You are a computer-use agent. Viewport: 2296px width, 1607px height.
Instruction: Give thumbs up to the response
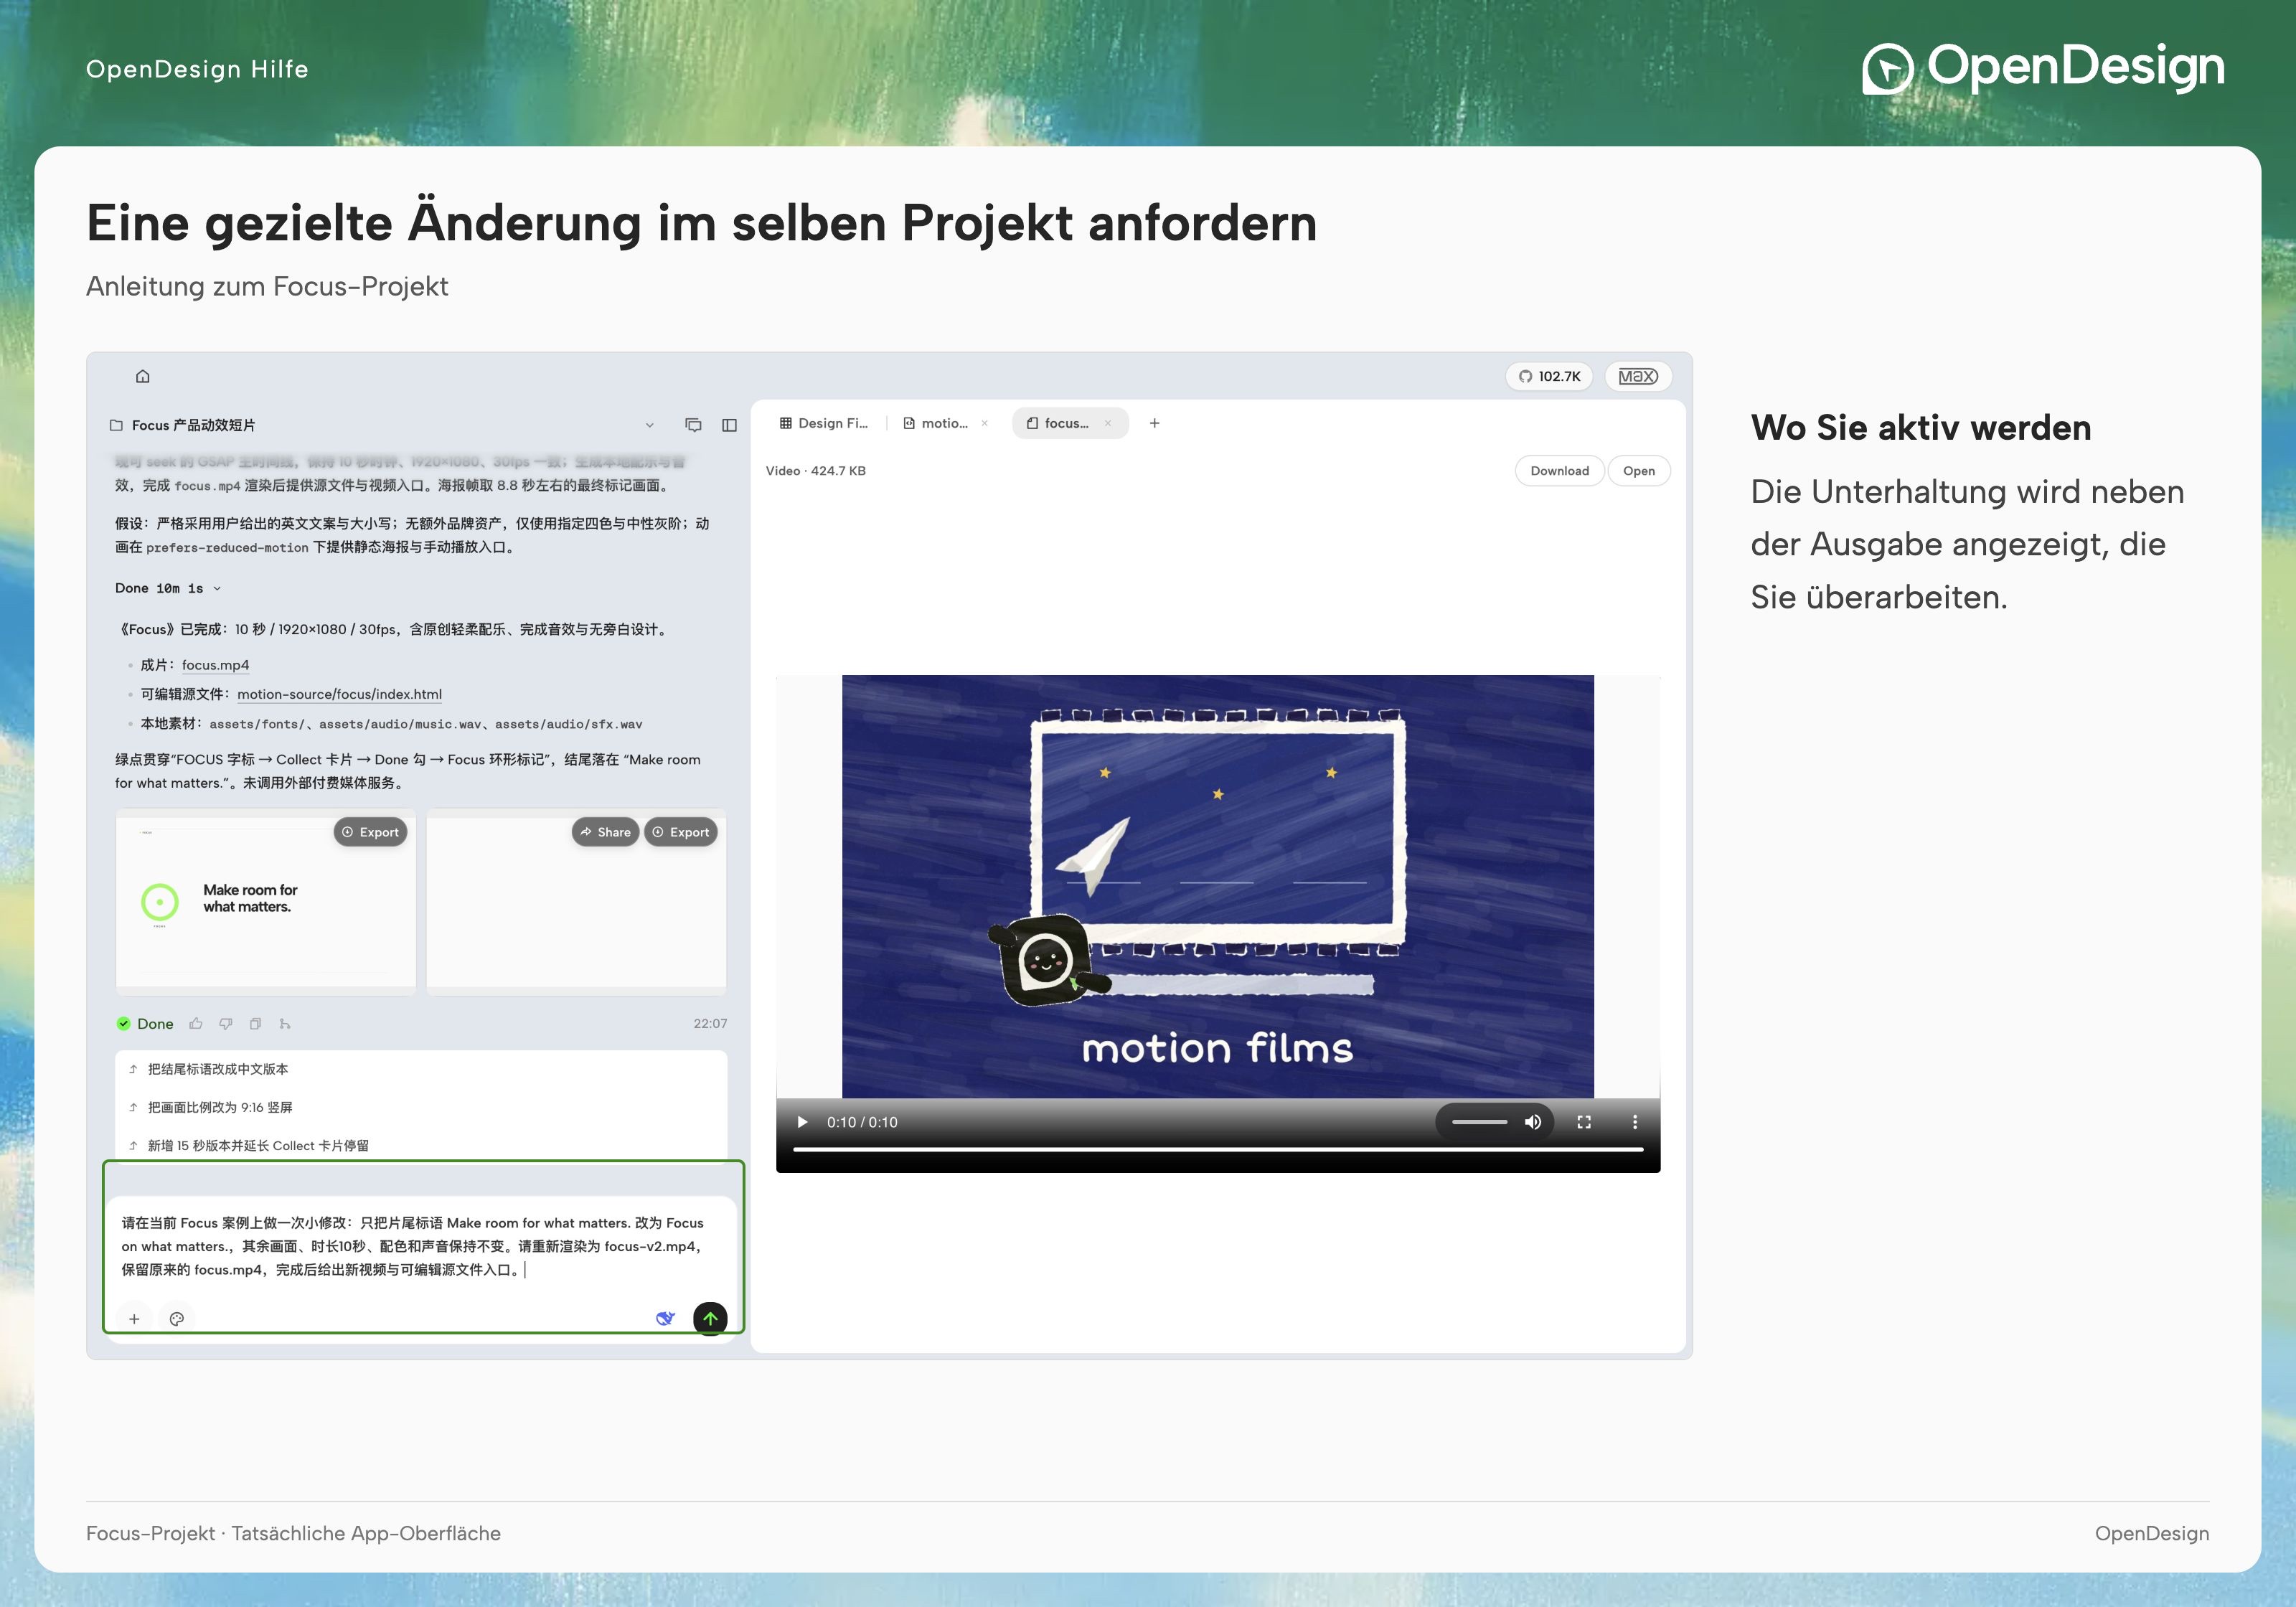[x=196, y=1023]
